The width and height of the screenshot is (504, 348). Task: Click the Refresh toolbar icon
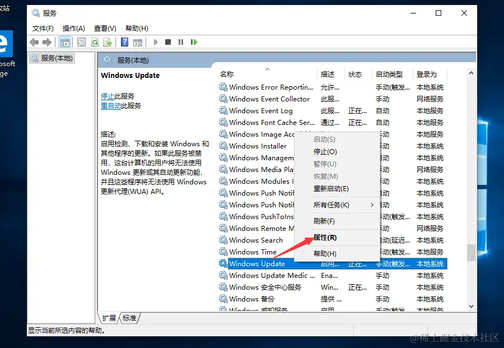point(95,42)
